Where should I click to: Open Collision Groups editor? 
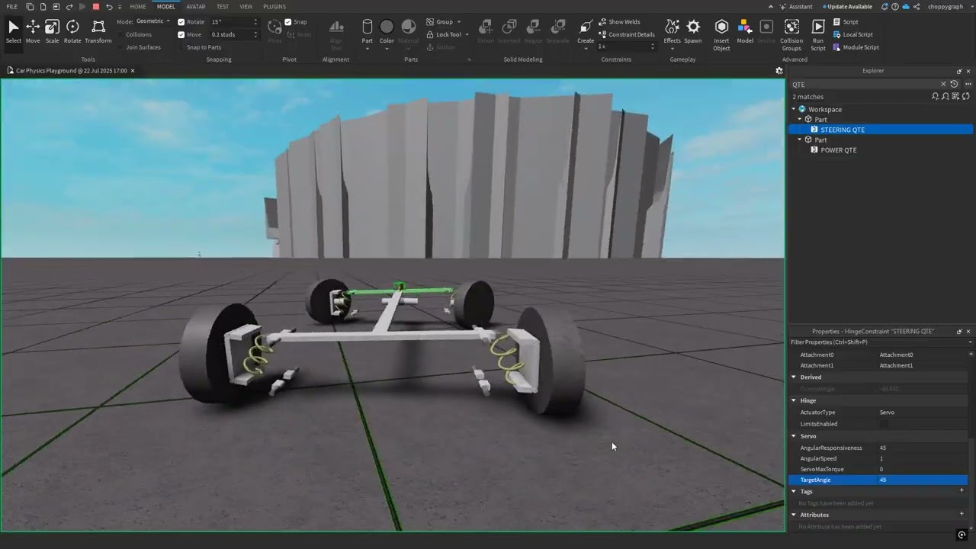791,35
